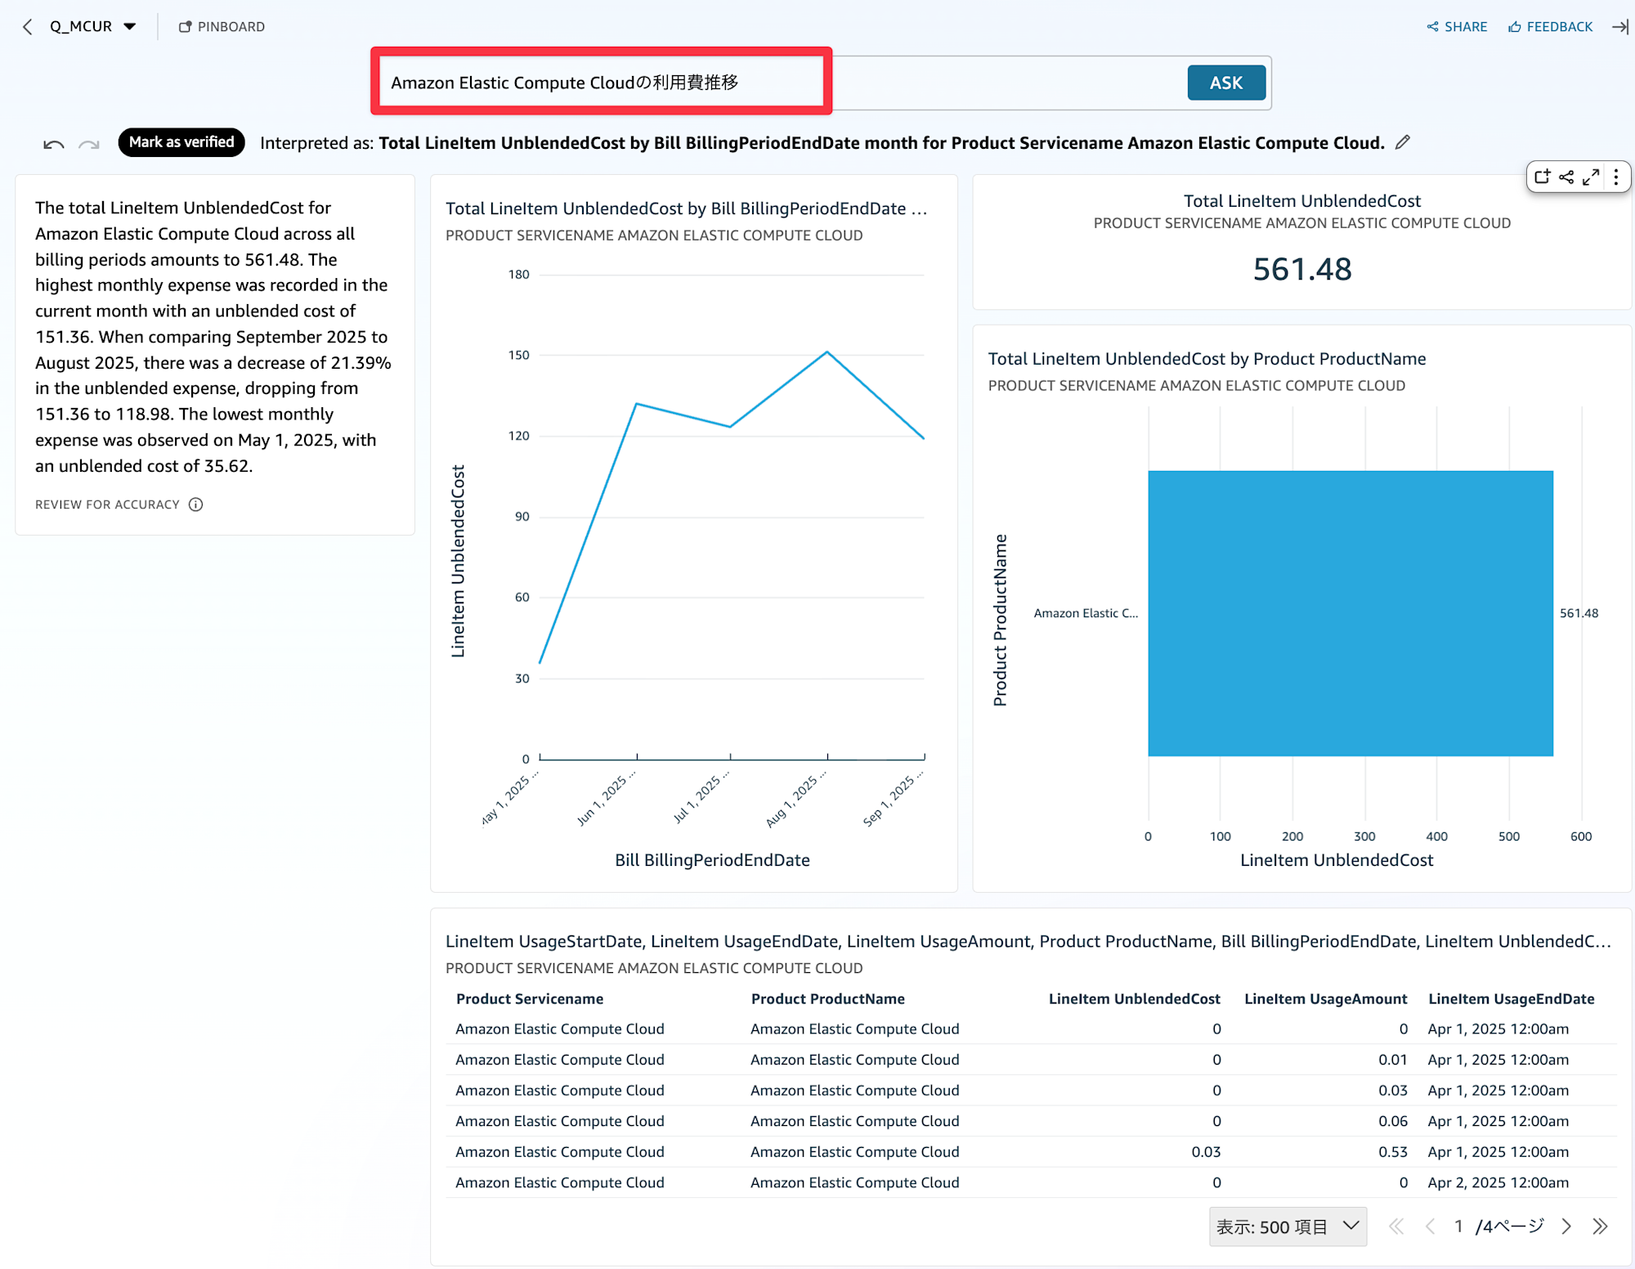
Task: Click the bar value label 561.48
Action: pos(1579,613)
